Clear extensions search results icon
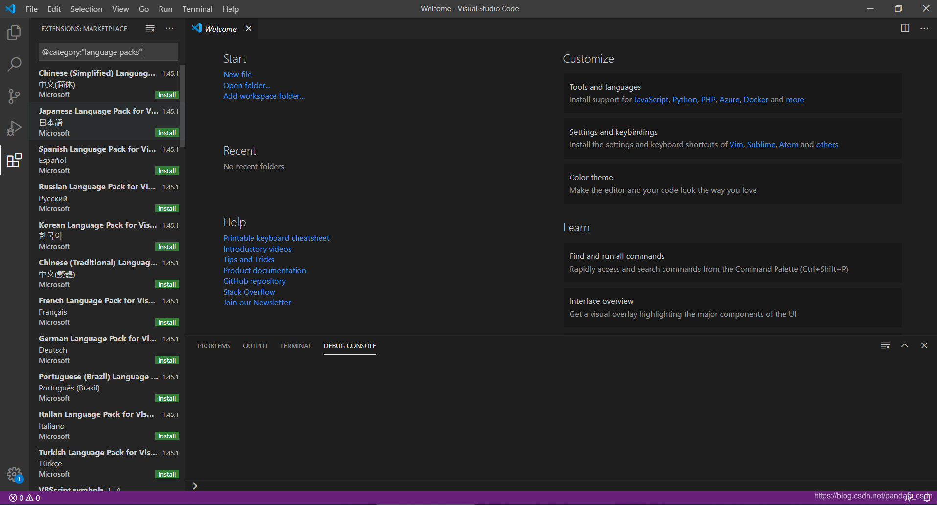This screenshot has height=505, width=937. click(x=150, y=29)
